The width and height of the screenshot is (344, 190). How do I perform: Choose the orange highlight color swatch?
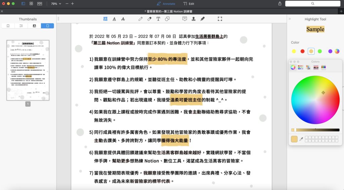click(311, 51)
